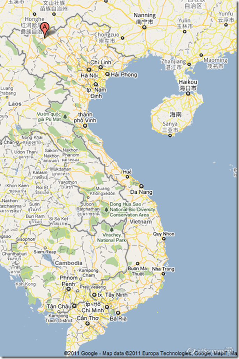This screenshot has width=239, height=359.
Task: Click the Quy Nhon city dot marker
Action: (164, 239)
